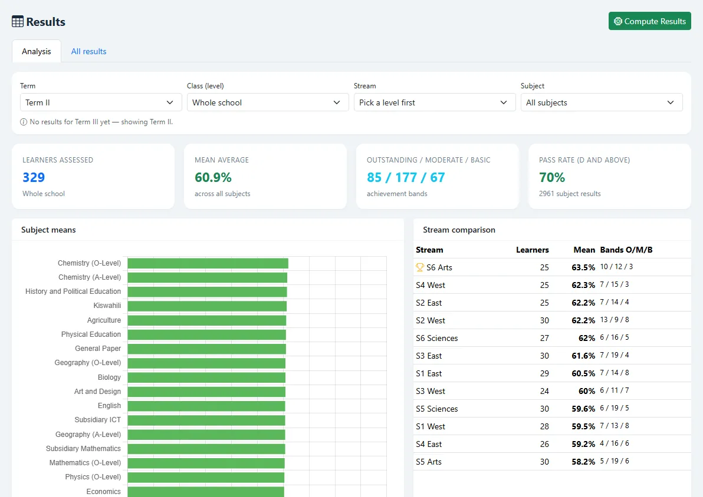Click the Bands O/M/B column header
The width and height of the screenshot is (703, 497).
(x=626, y=250)
